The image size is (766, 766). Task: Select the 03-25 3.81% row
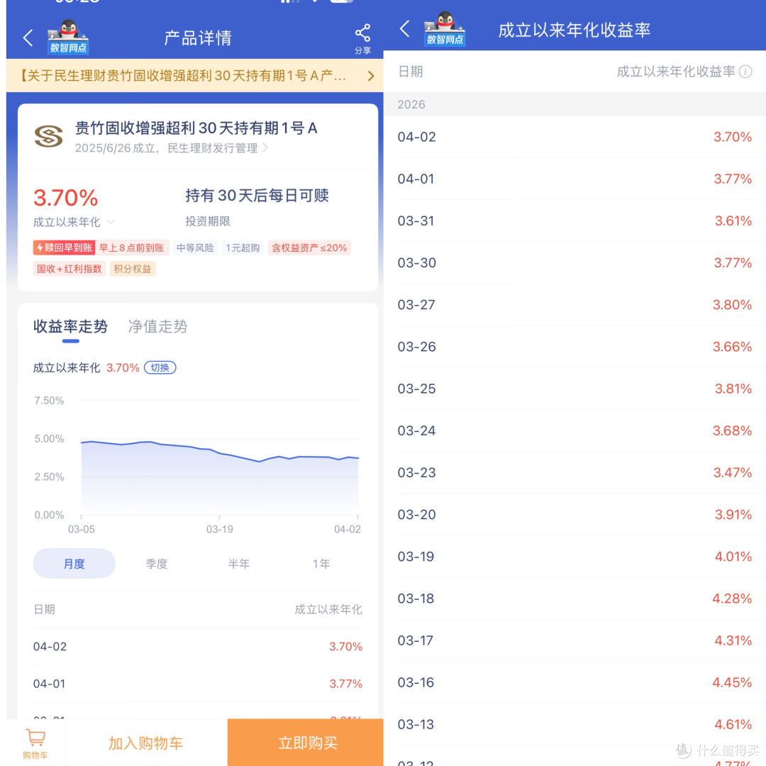[574, 389]
